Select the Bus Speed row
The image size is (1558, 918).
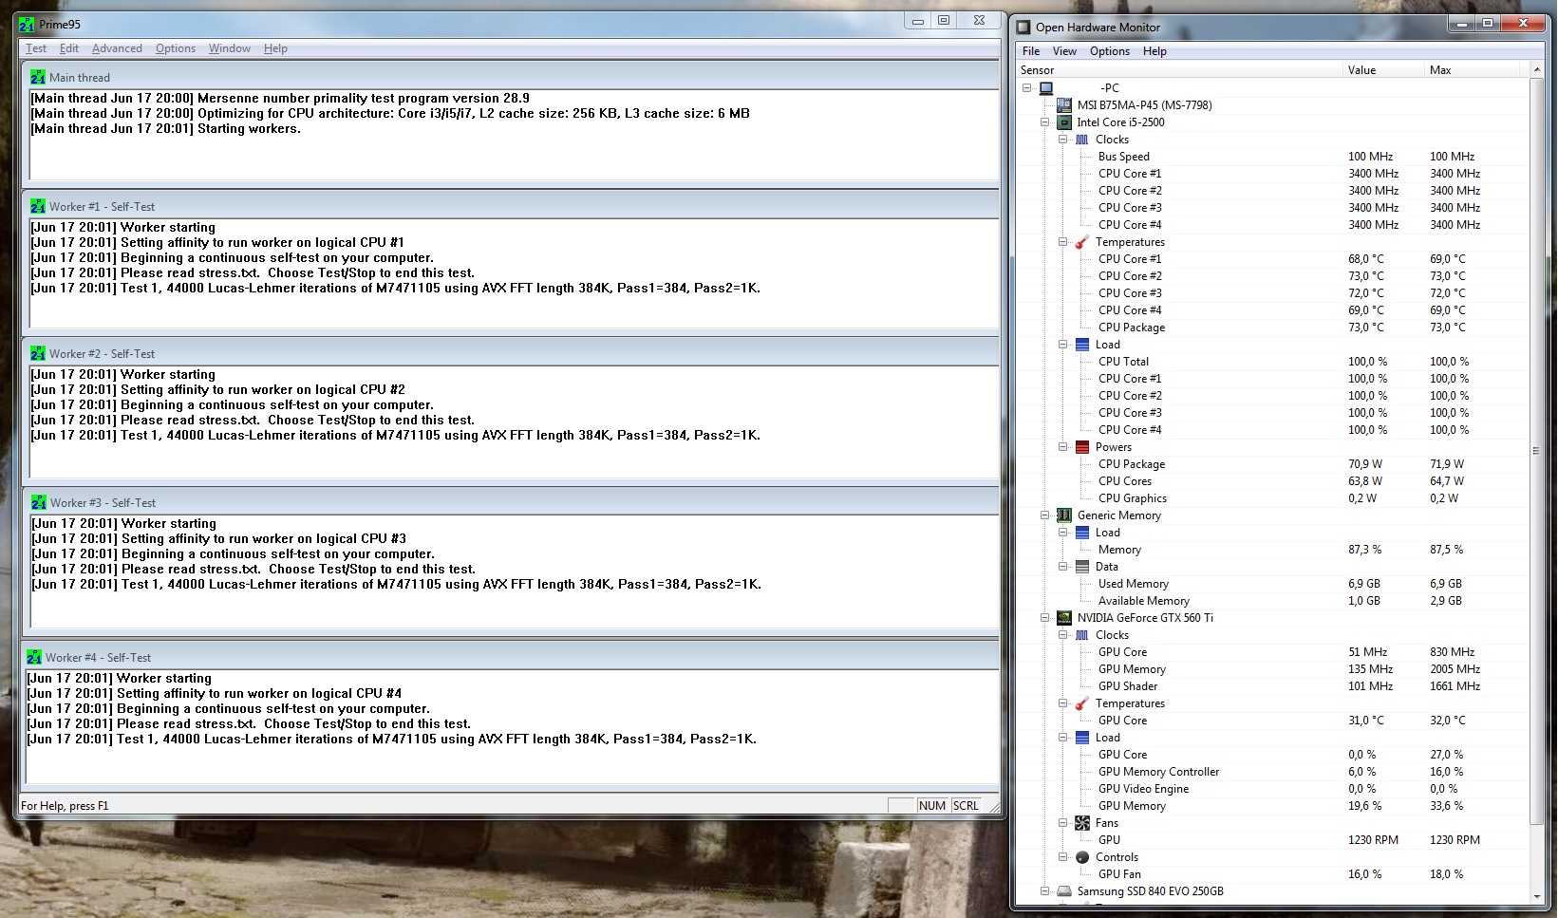pos(1272,157)
